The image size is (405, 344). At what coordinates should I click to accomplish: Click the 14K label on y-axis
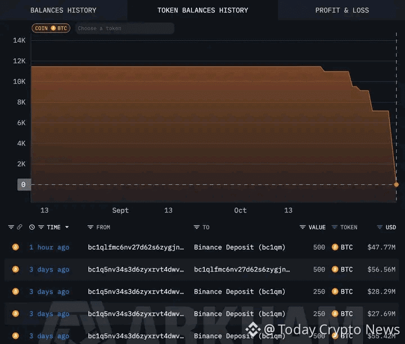point(19,40)
